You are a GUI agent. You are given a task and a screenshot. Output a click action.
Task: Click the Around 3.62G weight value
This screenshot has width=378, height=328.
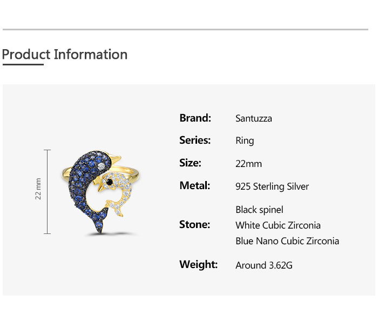pyautogui.click(x=264, y=265)
